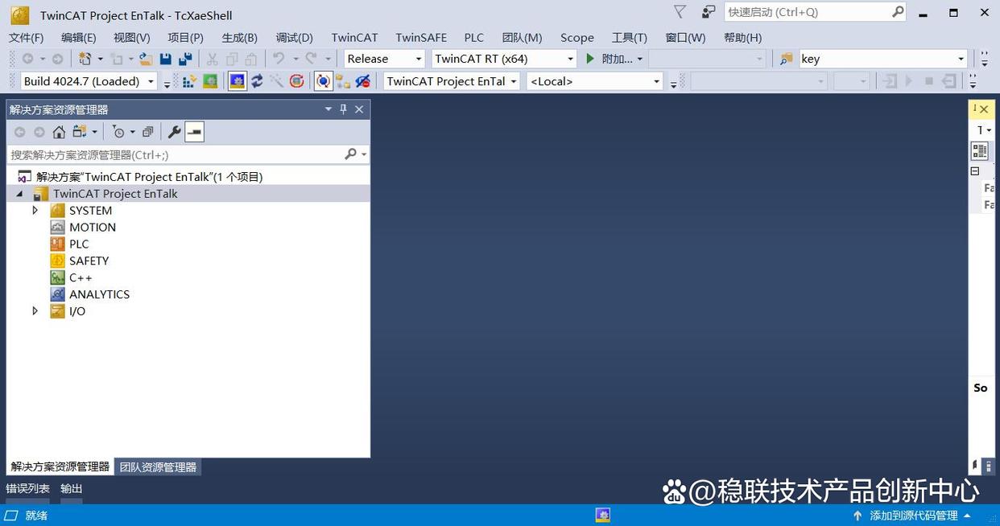Image resolution: width=1000 pixels, height=526 pixels.
Task: Open the 'key' search combo box dropdown
Action: click(x=960, y=59)
